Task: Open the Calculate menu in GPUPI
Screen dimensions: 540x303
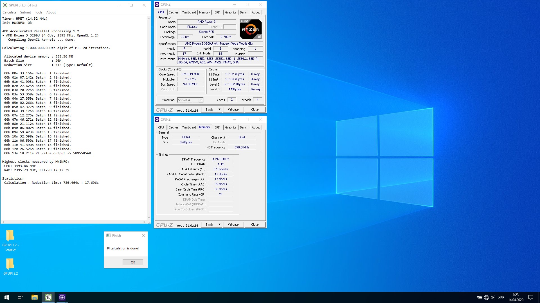Action: [x=9, y=12]
